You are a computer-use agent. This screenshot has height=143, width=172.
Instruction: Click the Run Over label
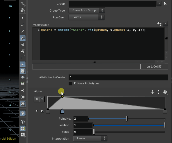[59, 17]
